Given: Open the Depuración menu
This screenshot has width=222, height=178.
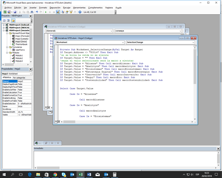Looking at the screenshot, I should [x=55, y=7].
